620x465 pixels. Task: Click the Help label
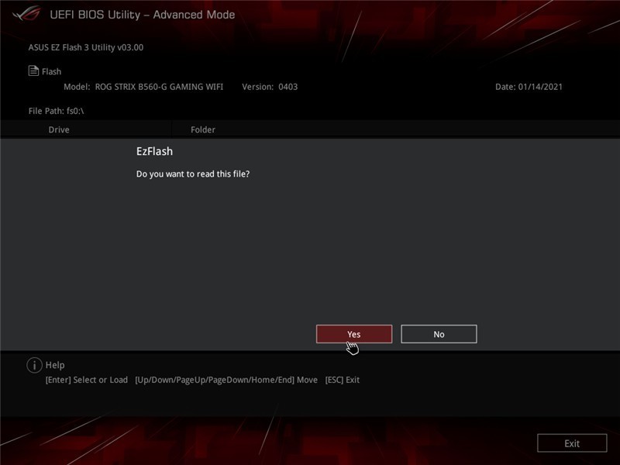tap(55, 365)
